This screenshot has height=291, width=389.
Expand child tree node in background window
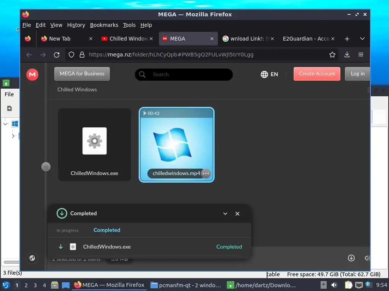pyautogui.click(x=13, y=136)
